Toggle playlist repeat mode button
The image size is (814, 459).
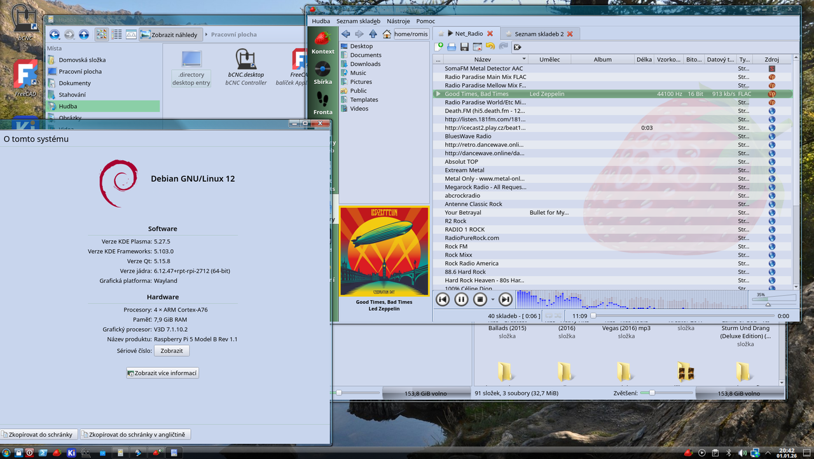tap(549, 316)
